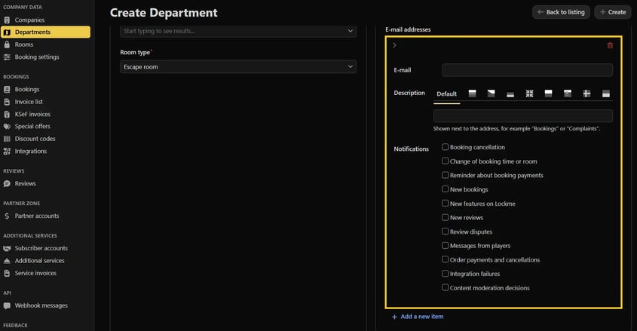Switch to the Nordic cross flag tab

coord(586,93)
